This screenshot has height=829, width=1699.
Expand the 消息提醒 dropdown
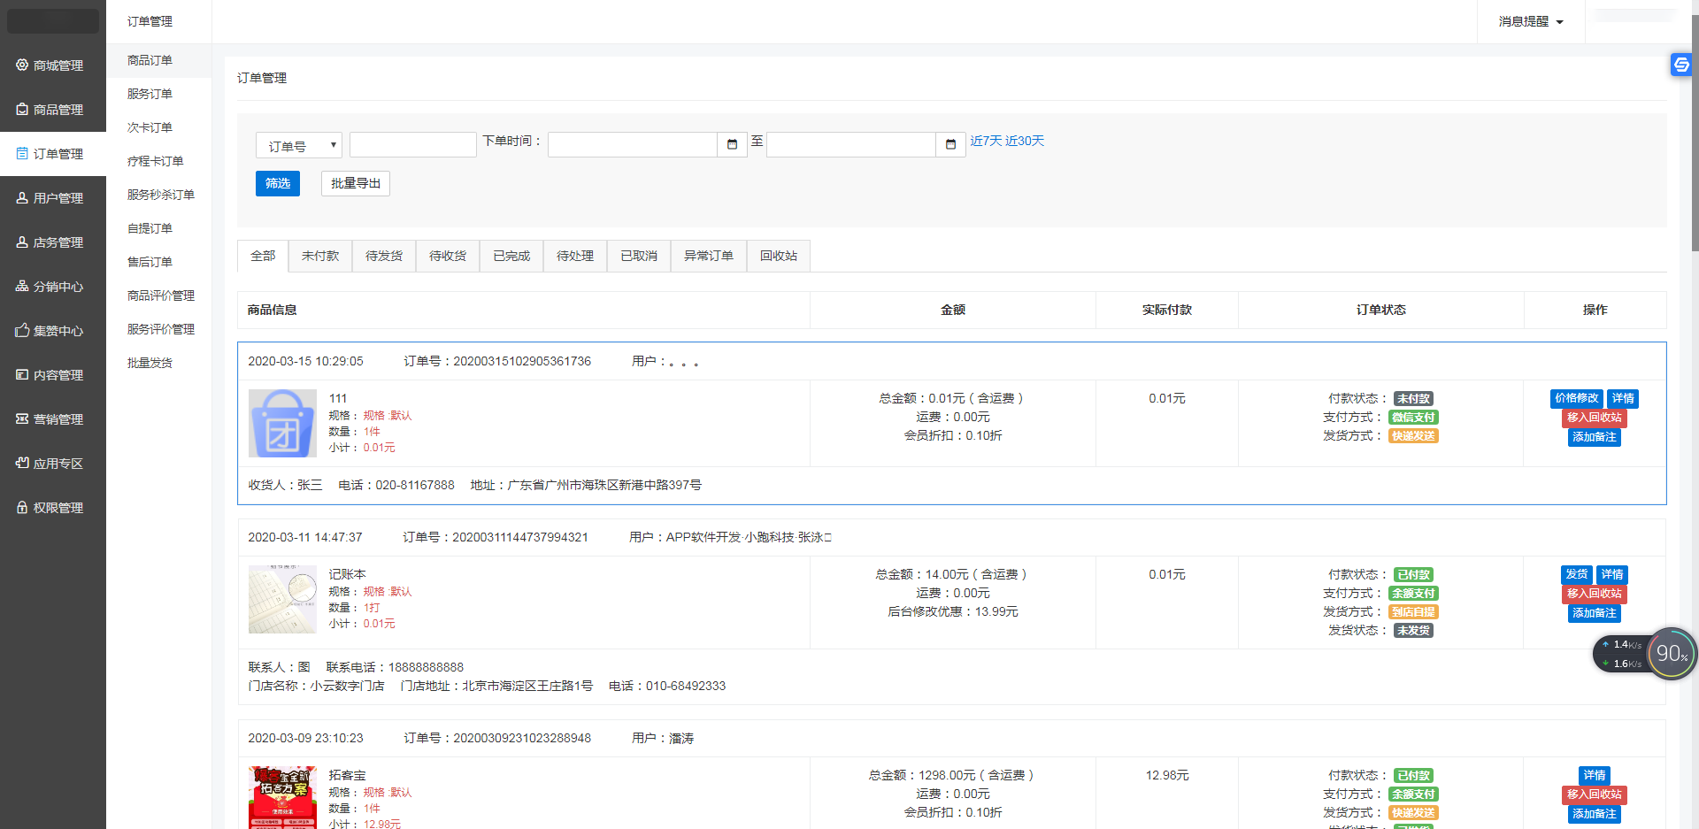click(x=1530, y=21)
